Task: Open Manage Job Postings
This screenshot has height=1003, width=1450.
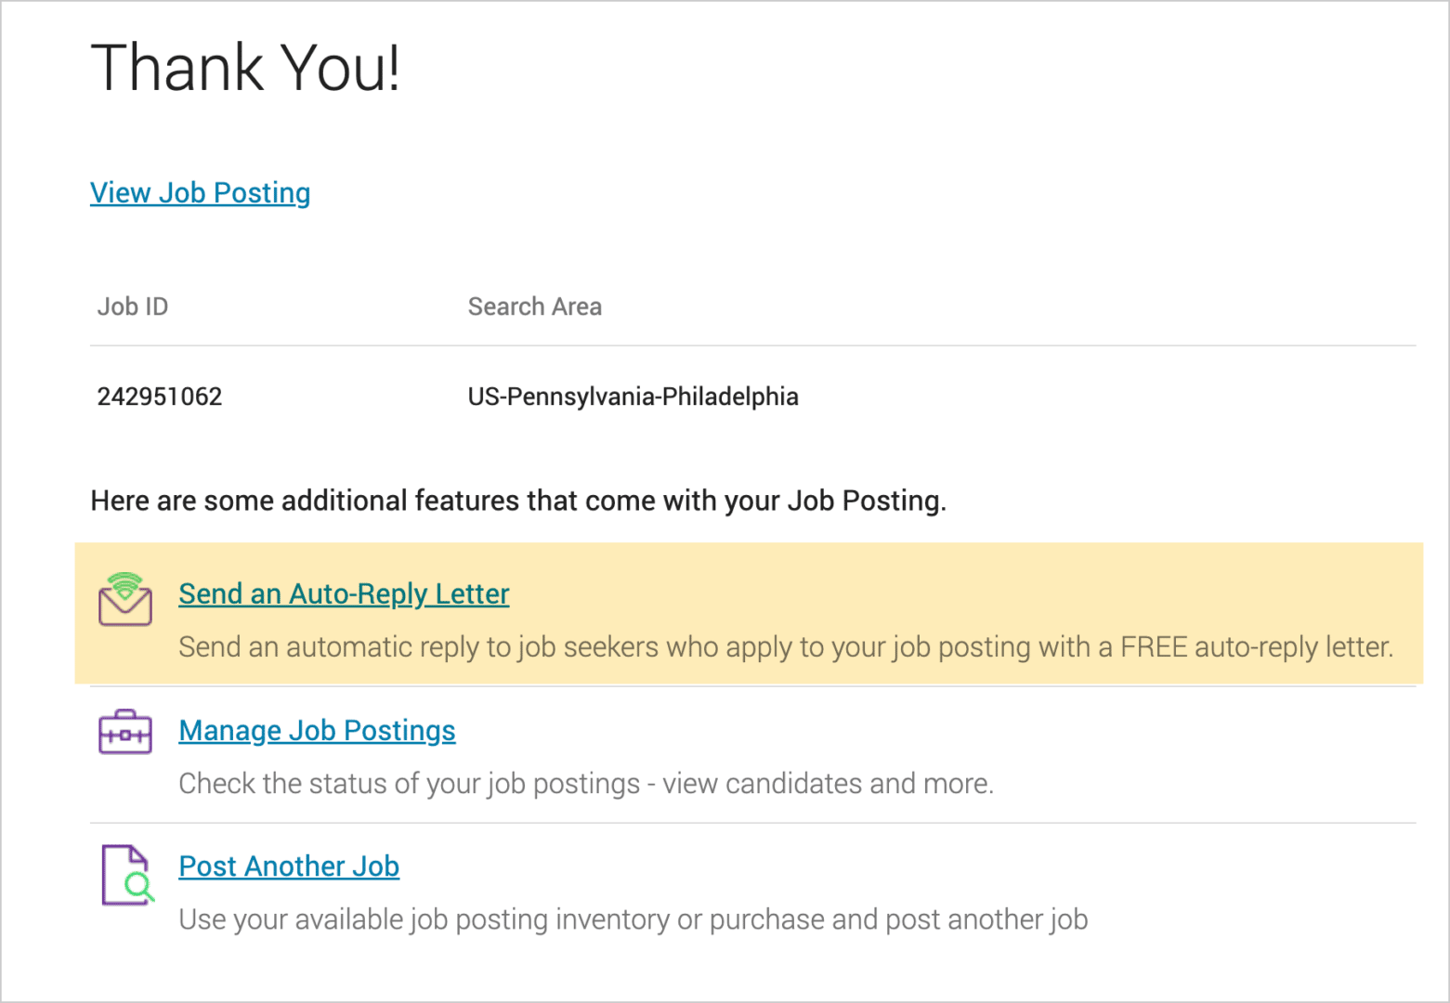Action: click(317, 730)
